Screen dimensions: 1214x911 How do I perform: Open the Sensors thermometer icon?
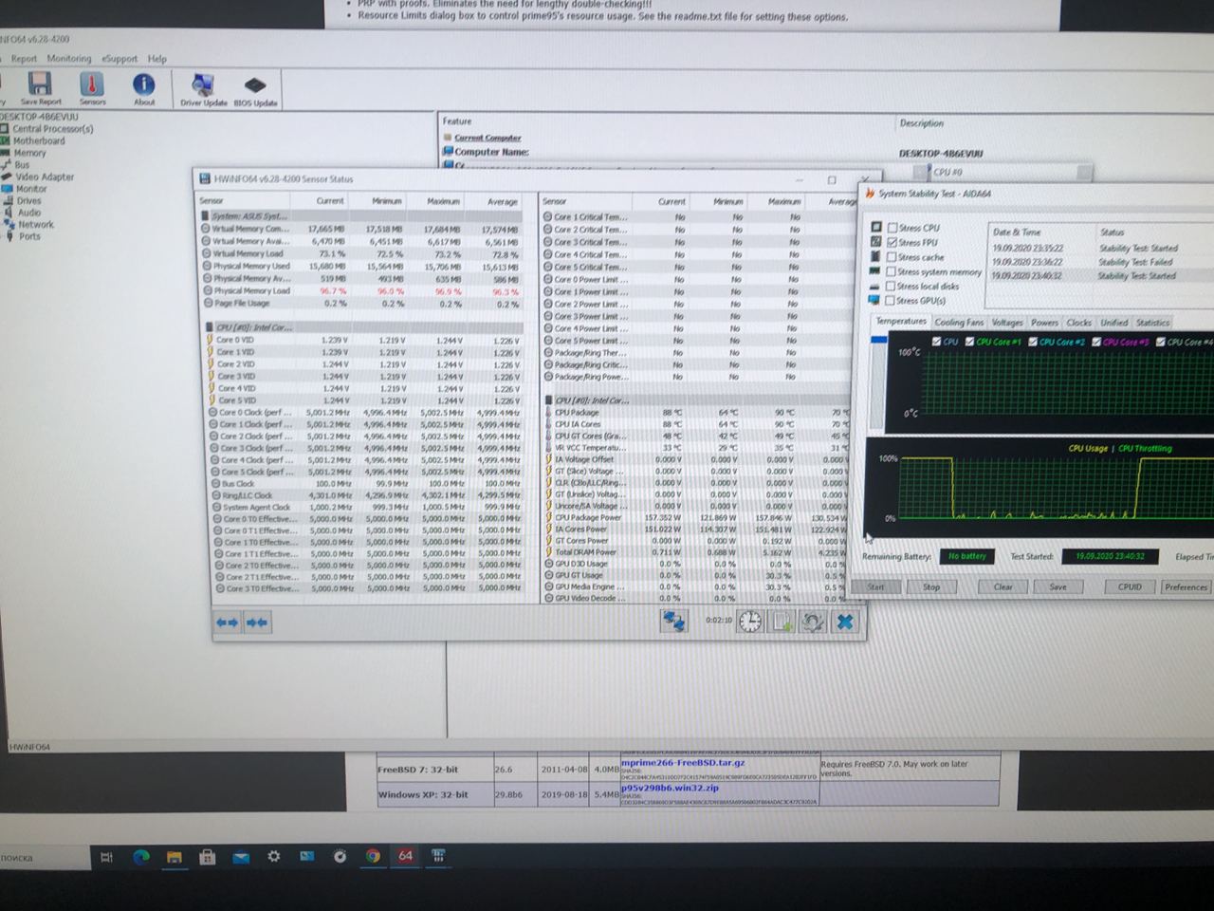92,87
